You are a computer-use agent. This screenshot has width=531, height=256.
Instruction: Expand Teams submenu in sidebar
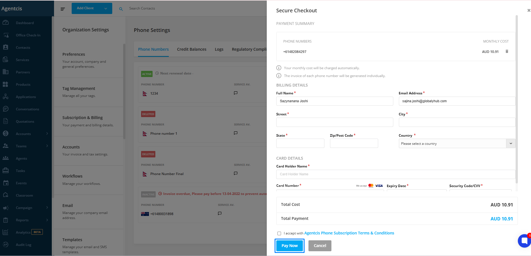(x=47, y=146)
